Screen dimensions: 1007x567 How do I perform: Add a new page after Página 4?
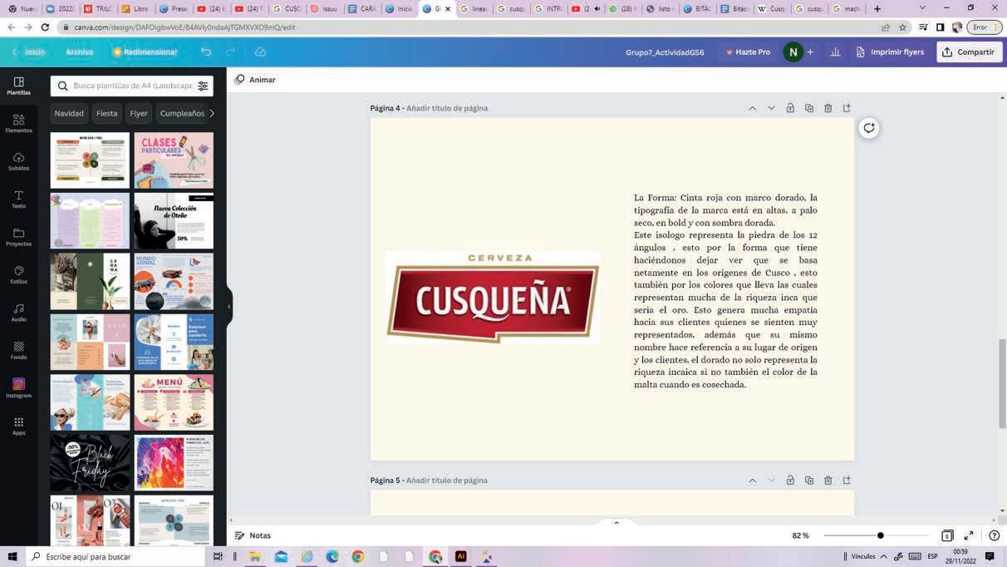(x=847, y=108)
